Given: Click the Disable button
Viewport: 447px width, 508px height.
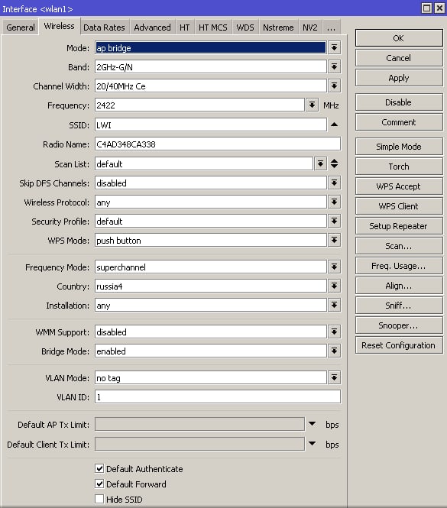Looking at the screenshot, I should [399, 102].
